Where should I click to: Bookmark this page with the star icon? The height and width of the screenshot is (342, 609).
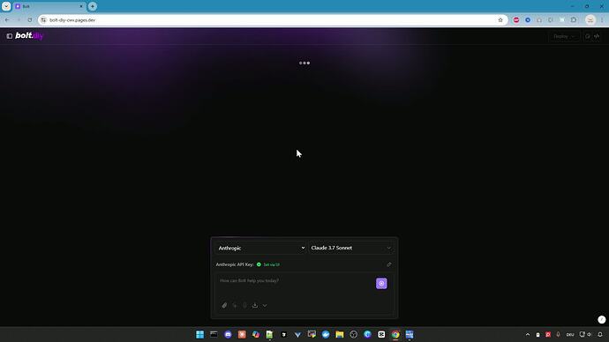500,20
